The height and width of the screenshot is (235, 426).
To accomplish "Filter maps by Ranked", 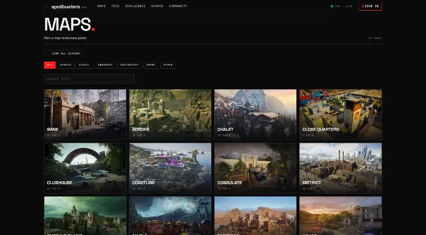I will pos(66,65).
